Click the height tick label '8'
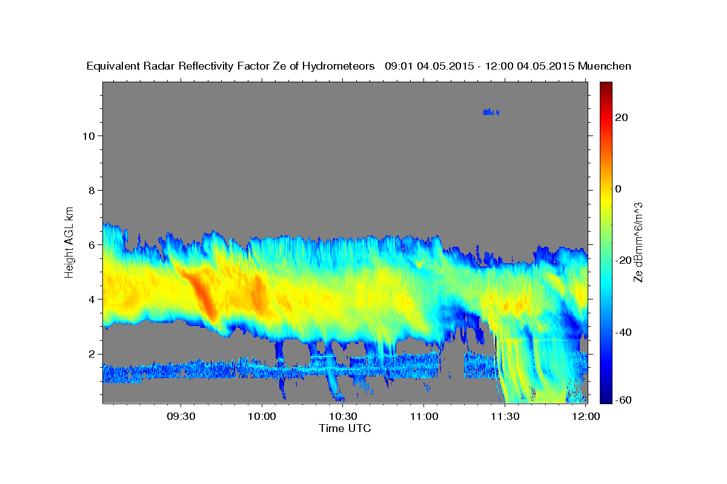 click(x=90, y=190)
